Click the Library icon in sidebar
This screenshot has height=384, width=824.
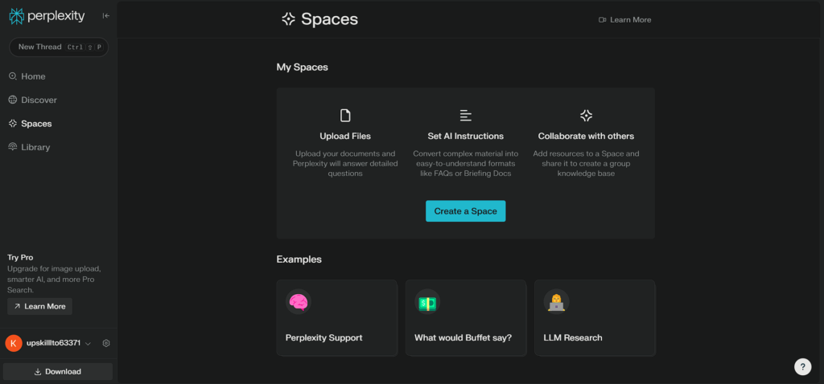(13, 147)
